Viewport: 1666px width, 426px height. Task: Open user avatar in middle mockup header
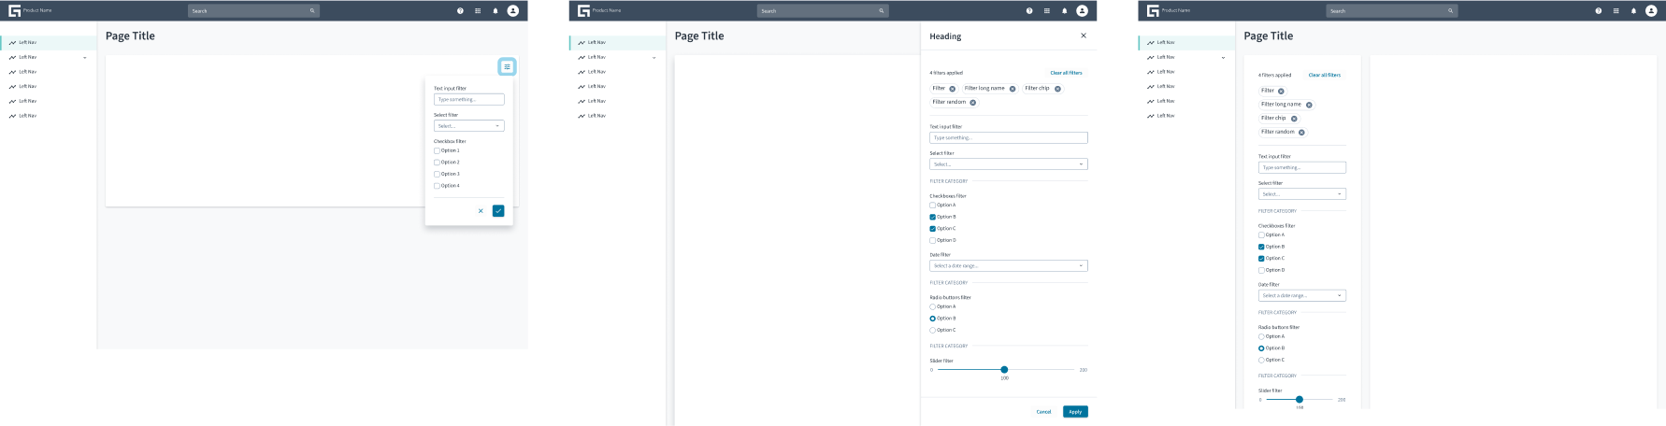click(x=1082, y=10)
